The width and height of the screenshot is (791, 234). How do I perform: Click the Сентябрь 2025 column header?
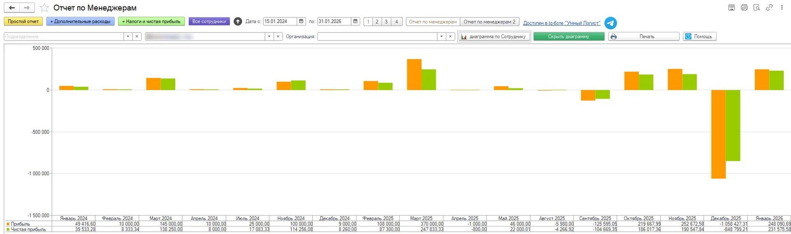[x=595, y=218]
